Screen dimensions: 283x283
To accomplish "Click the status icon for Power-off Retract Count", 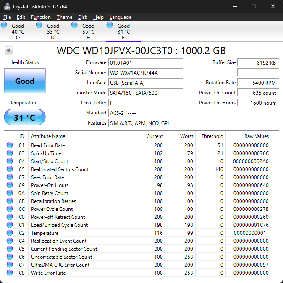I will pyautogui.click(x=10, y=217).
